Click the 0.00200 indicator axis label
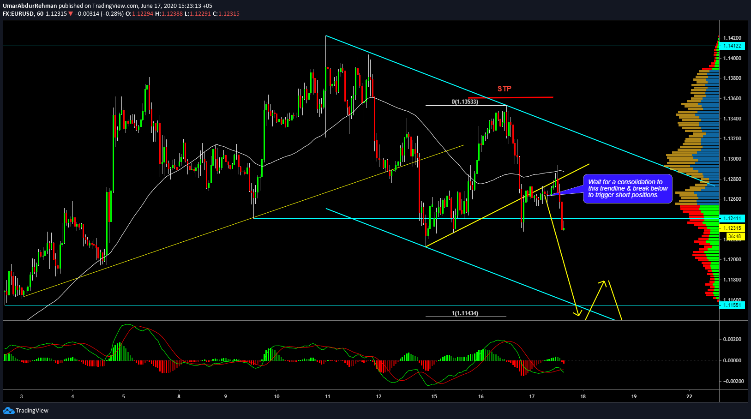The image size is (751, 419). [732, 339]
